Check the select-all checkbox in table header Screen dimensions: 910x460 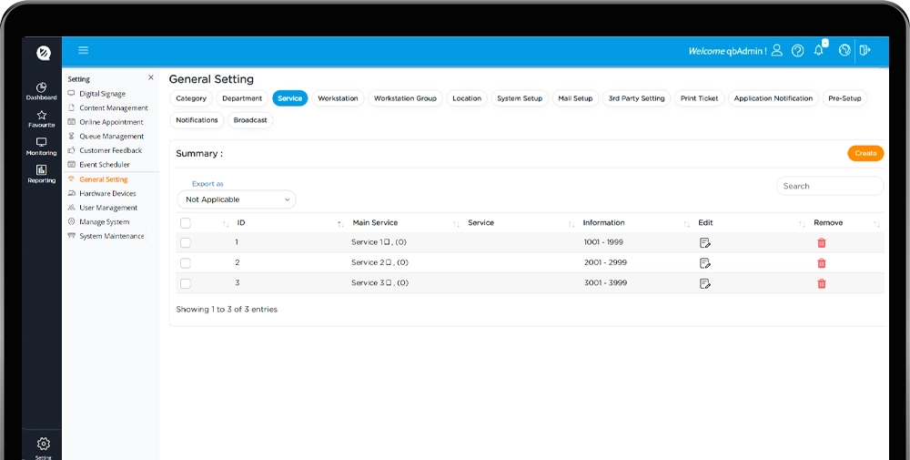[x=186, y=223]
